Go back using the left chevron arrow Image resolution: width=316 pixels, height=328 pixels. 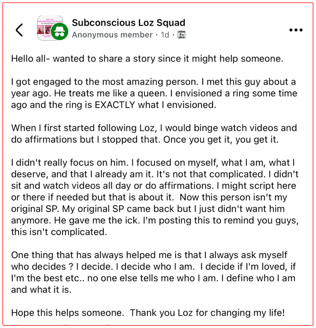(x=19, y=30)
